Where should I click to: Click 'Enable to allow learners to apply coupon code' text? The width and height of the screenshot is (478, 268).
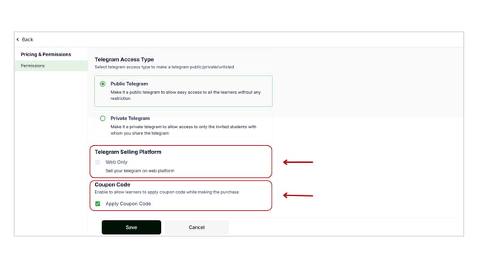(167, 192)
